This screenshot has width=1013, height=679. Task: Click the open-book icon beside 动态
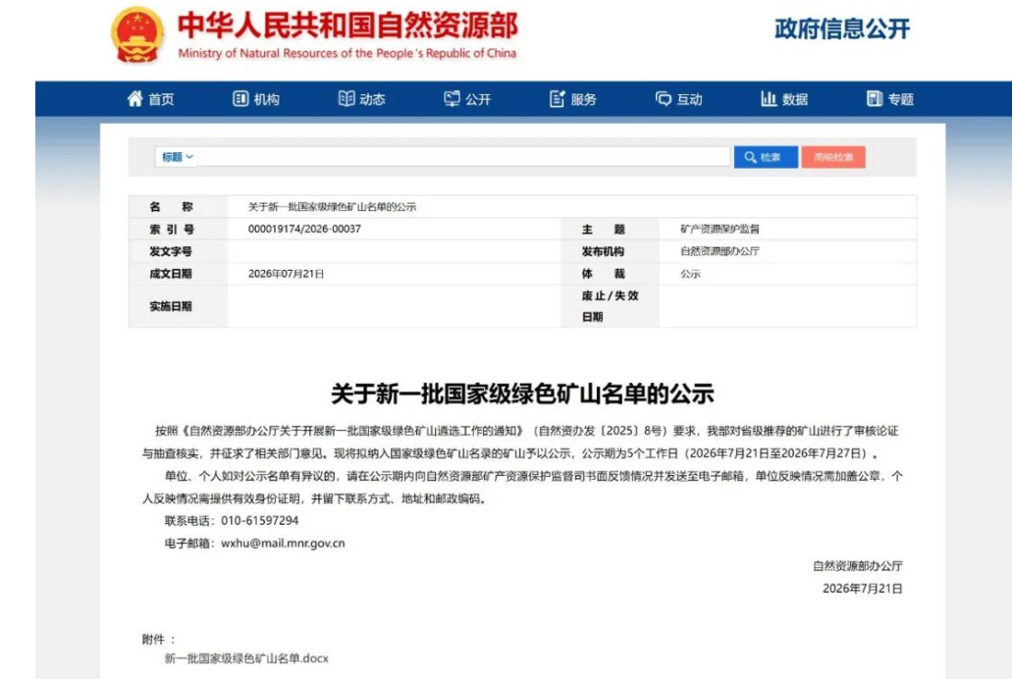[x=347, y=99]
